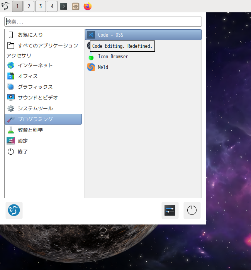Launch Icon Browser
The image size is (251, 270).
[x=143, y=56]
